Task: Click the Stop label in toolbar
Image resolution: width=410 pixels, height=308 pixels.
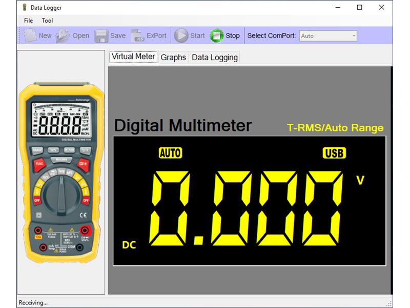Action: (233, 35)
